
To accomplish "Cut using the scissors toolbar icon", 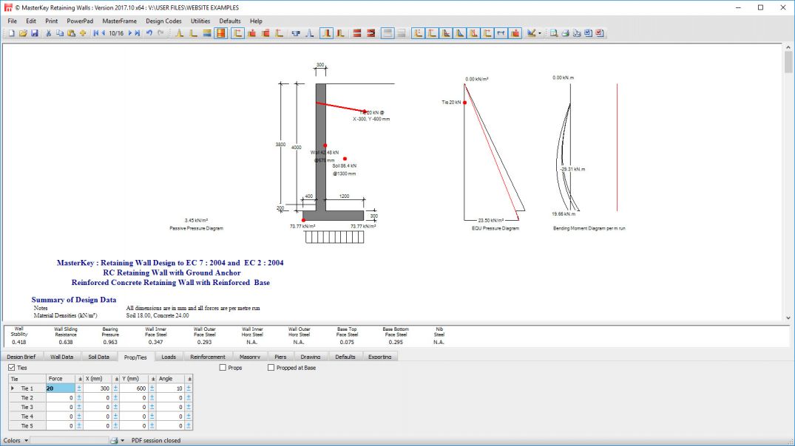I will [48, 33].
